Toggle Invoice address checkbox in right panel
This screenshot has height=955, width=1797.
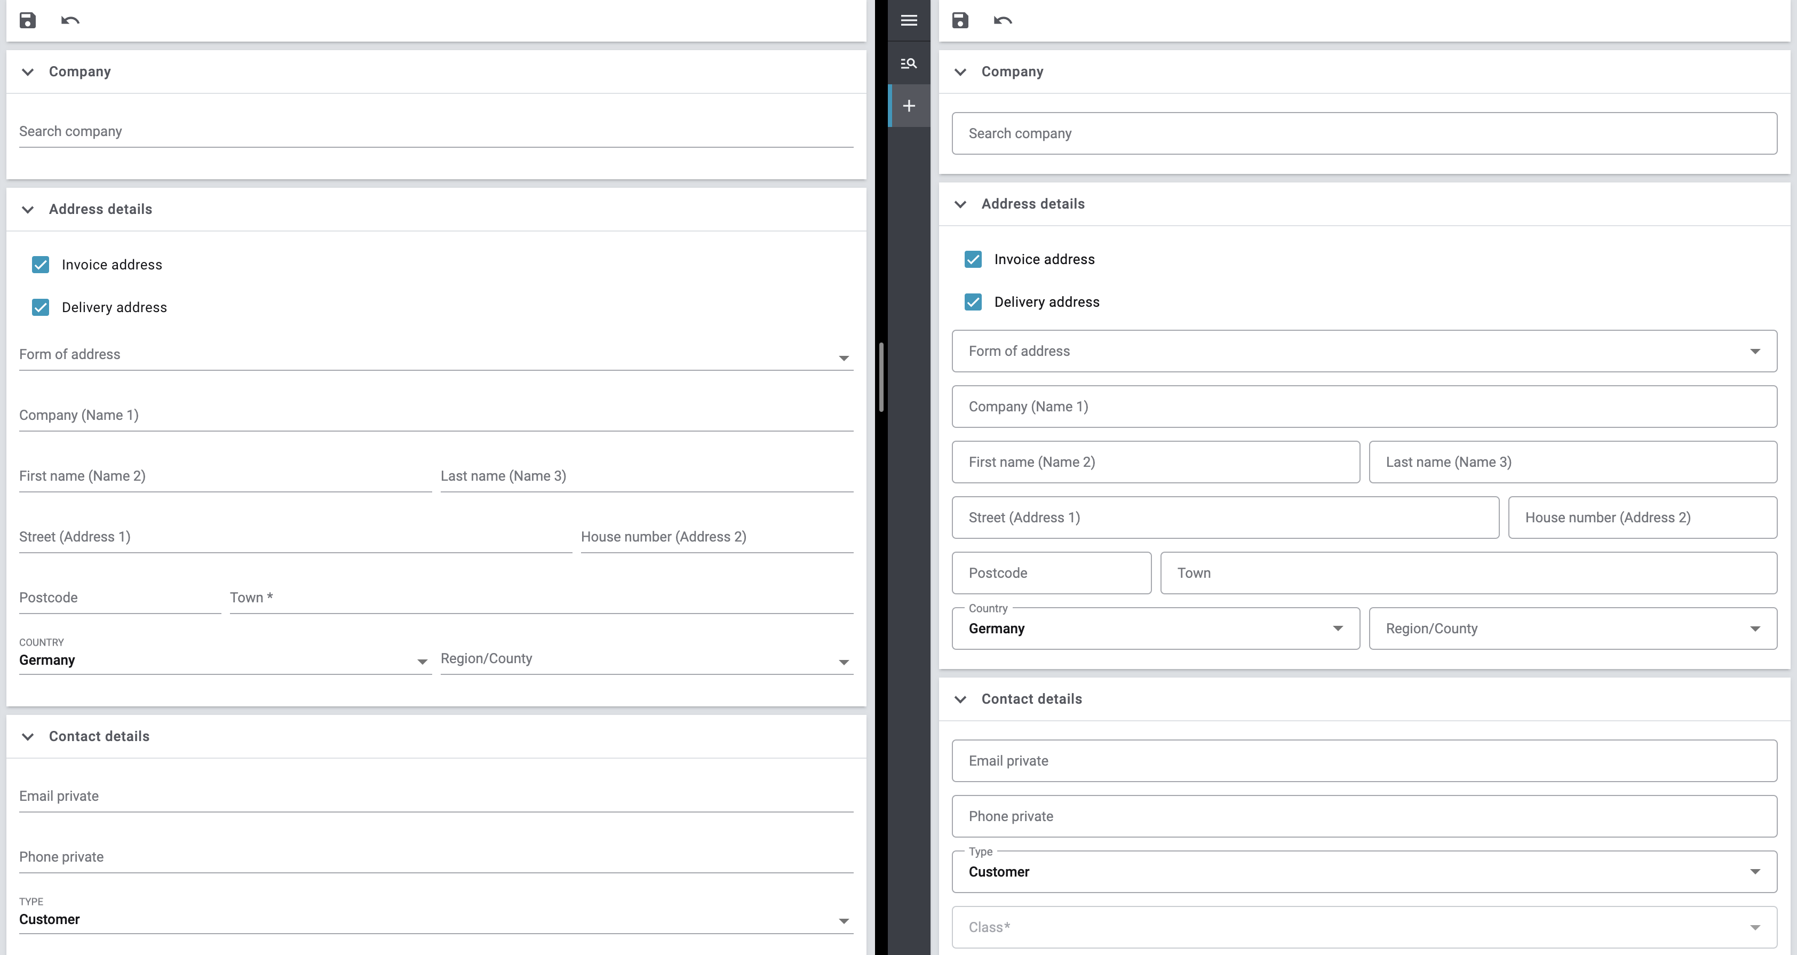tap(973, 259)
